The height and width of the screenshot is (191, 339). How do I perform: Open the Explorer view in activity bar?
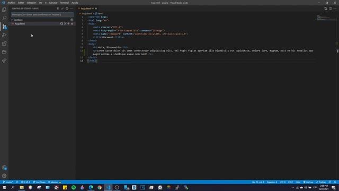(x=4, y=10)
